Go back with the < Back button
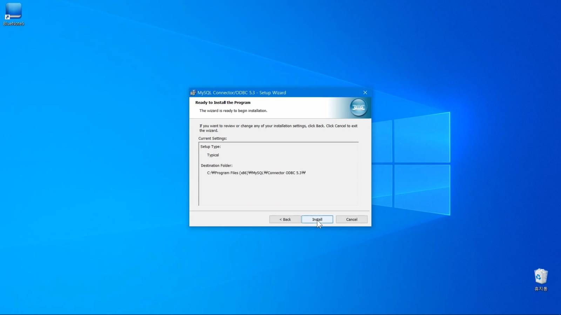This screenshot has height=315, width=561. (285, 219)
